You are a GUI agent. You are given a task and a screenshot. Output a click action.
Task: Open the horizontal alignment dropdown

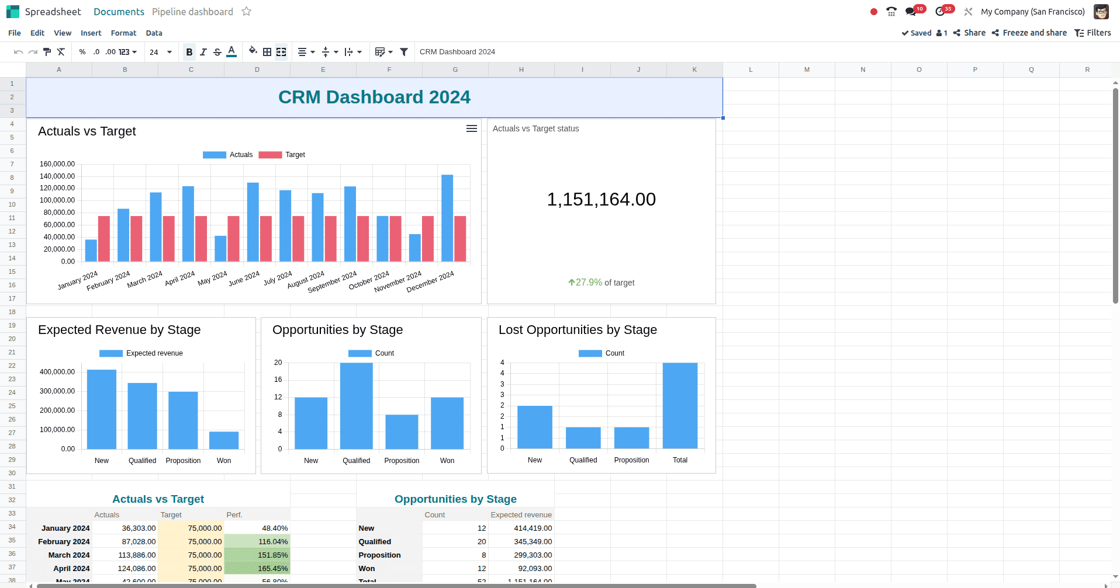point(305,51)
